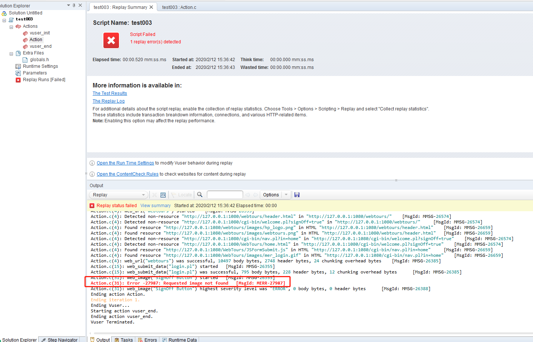Open the Tasks bottom tab
Screen dimensions: 533x342
(124, 339)
